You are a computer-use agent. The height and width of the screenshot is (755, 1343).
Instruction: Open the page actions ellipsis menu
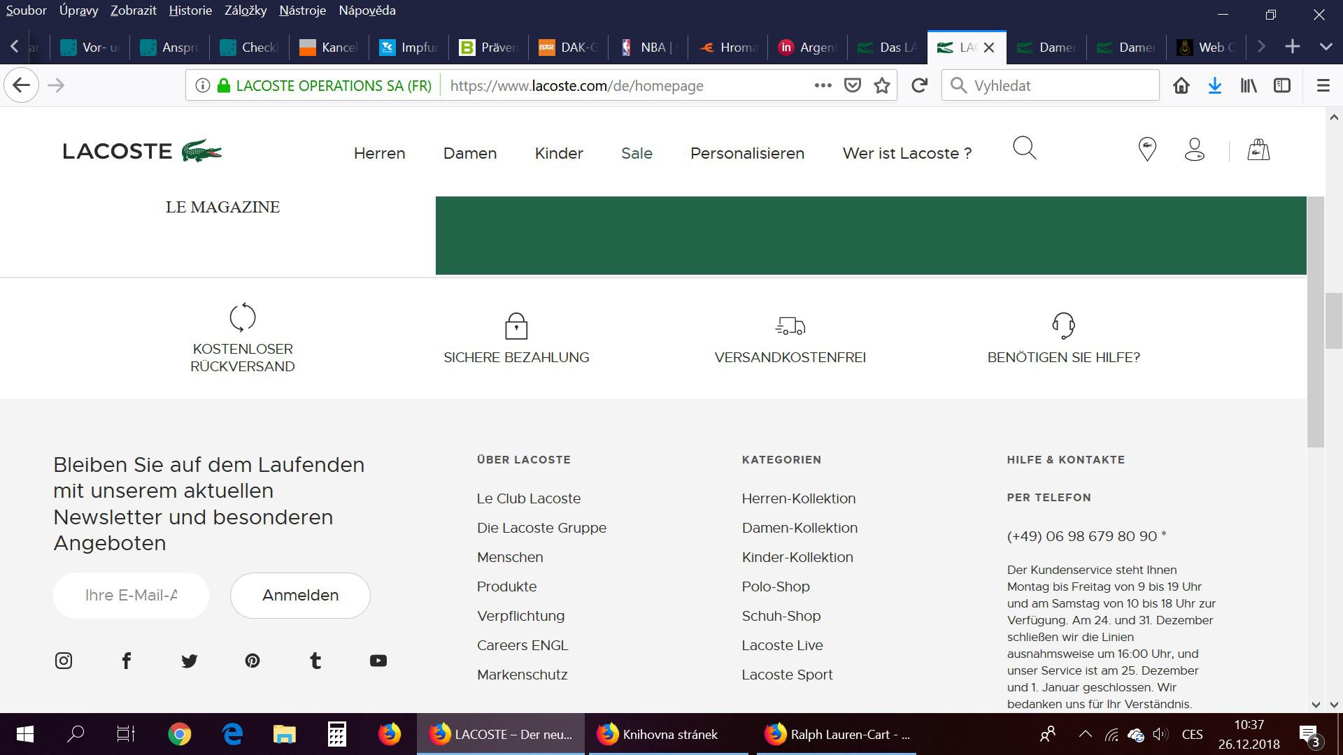pyautogui.click(x=822, y=85)
